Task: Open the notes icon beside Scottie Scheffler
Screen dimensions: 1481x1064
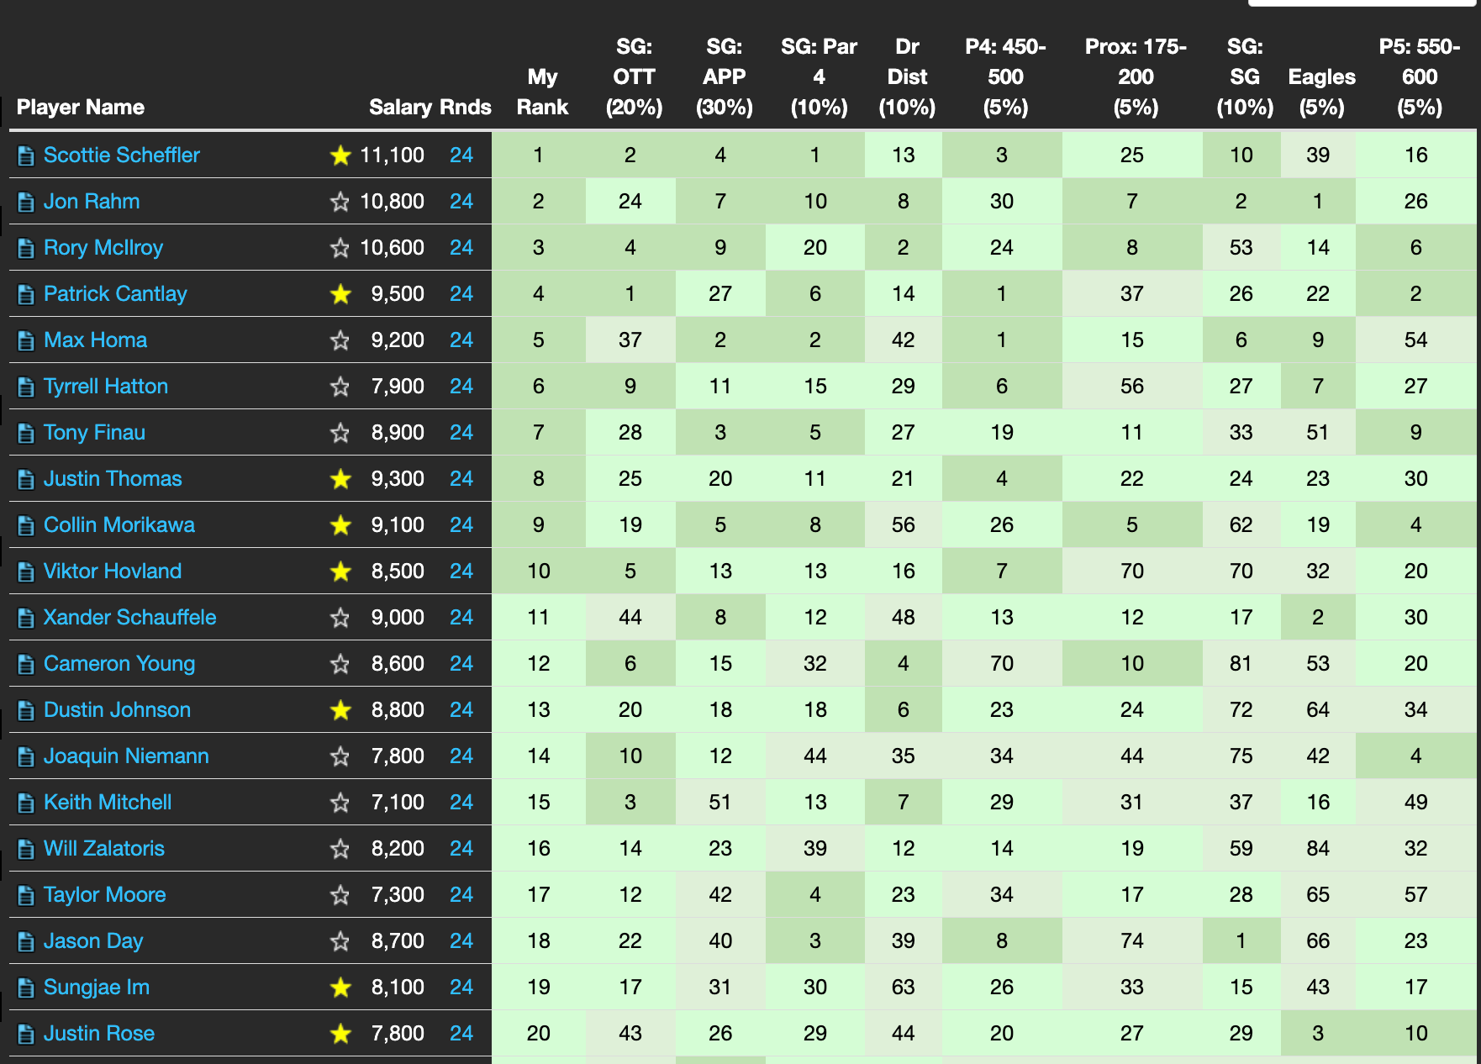Action: pos(24,155)
